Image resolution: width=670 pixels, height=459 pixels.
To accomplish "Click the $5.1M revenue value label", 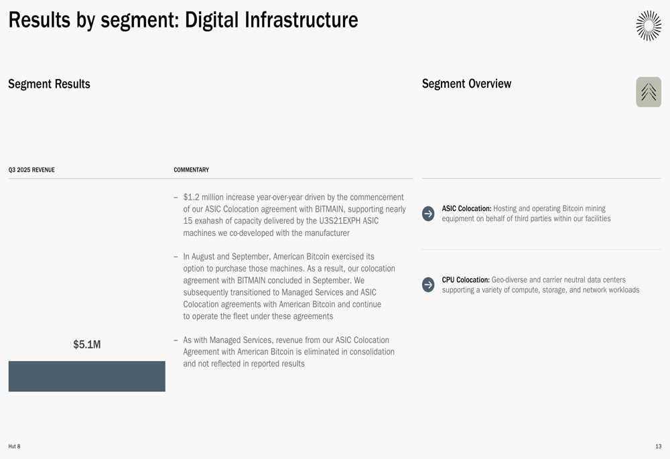I will coord(86,344).
